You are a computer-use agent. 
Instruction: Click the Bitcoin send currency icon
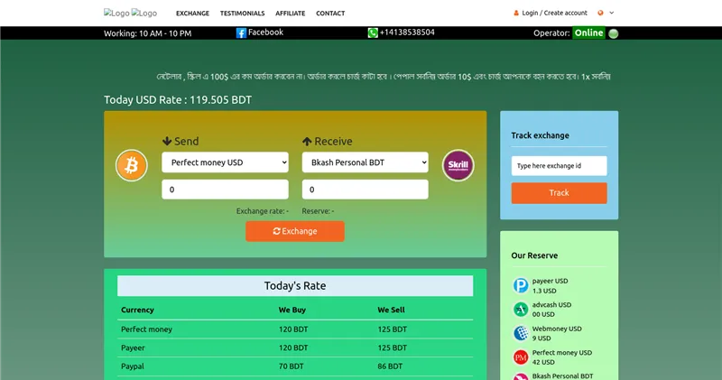pos(131,165)
